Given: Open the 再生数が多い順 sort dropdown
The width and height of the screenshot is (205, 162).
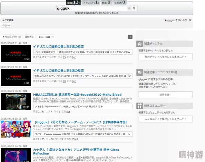Looking at the screenshot, I should 12,37.
